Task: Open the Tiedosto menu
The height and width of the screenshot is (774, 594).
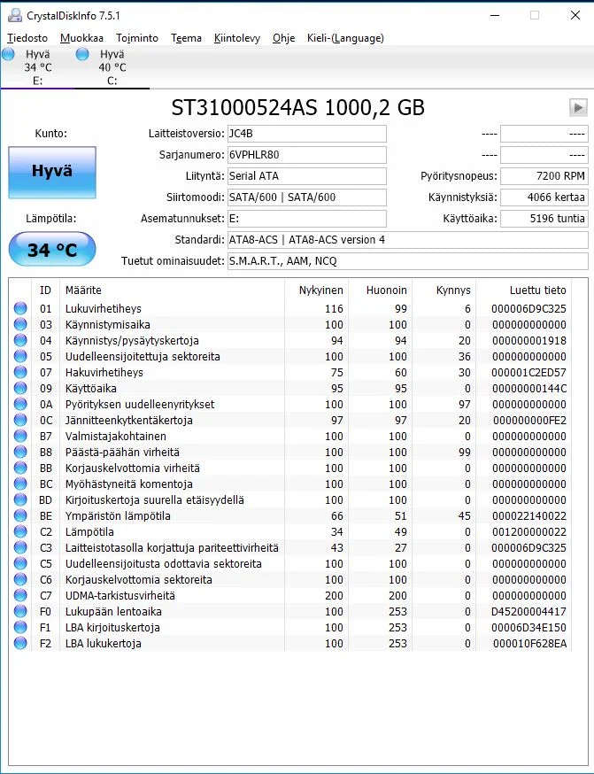Action: 27,38
